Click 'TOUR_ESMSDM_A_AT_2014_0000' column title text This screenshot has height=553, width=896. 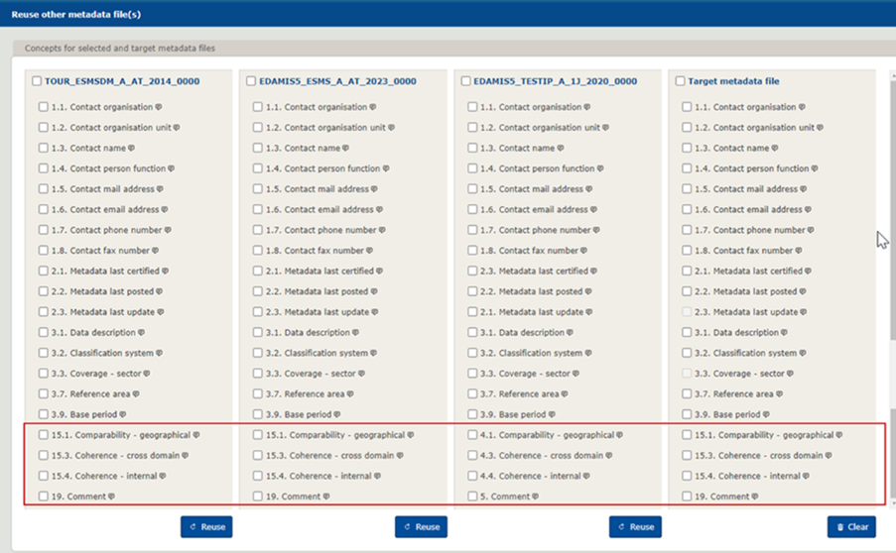[122, 81]
